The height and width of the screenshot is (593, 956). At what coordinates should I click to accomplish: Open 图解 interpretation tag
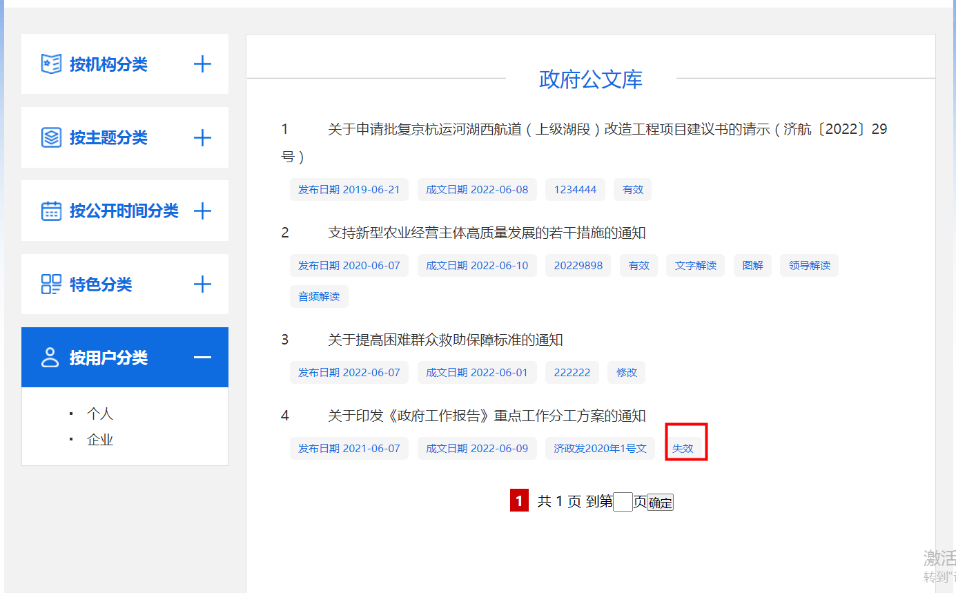click(x=752, y=266)
